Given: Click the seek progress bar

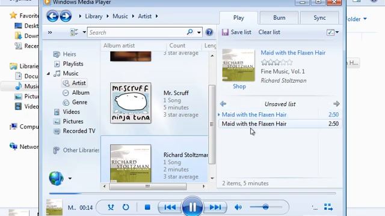Looking at the screenshot, I should [x=192, y=193].
